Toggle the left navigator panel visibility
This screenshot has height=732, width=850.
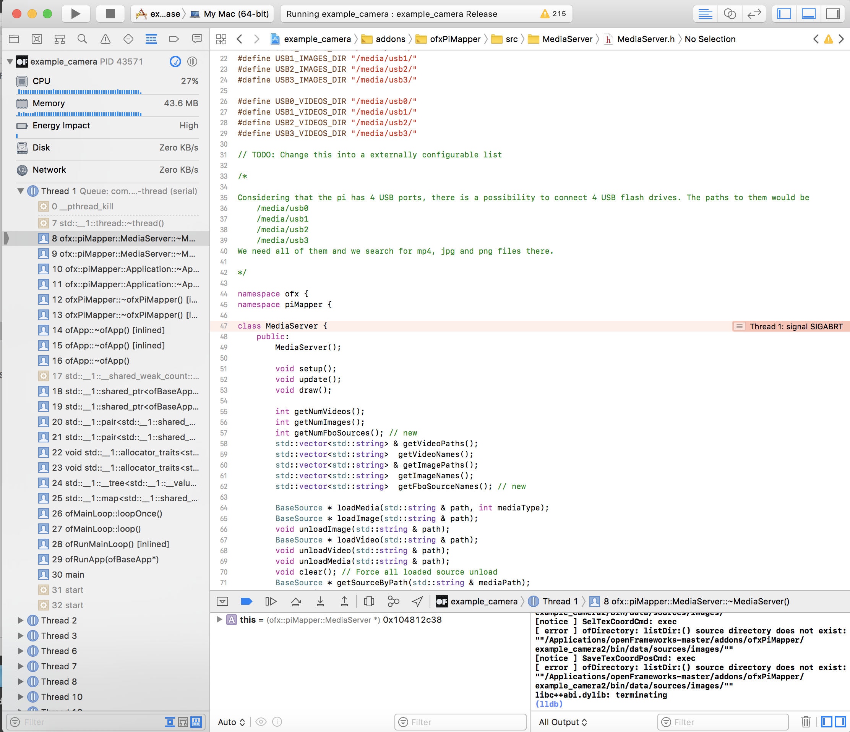(784, 13)
